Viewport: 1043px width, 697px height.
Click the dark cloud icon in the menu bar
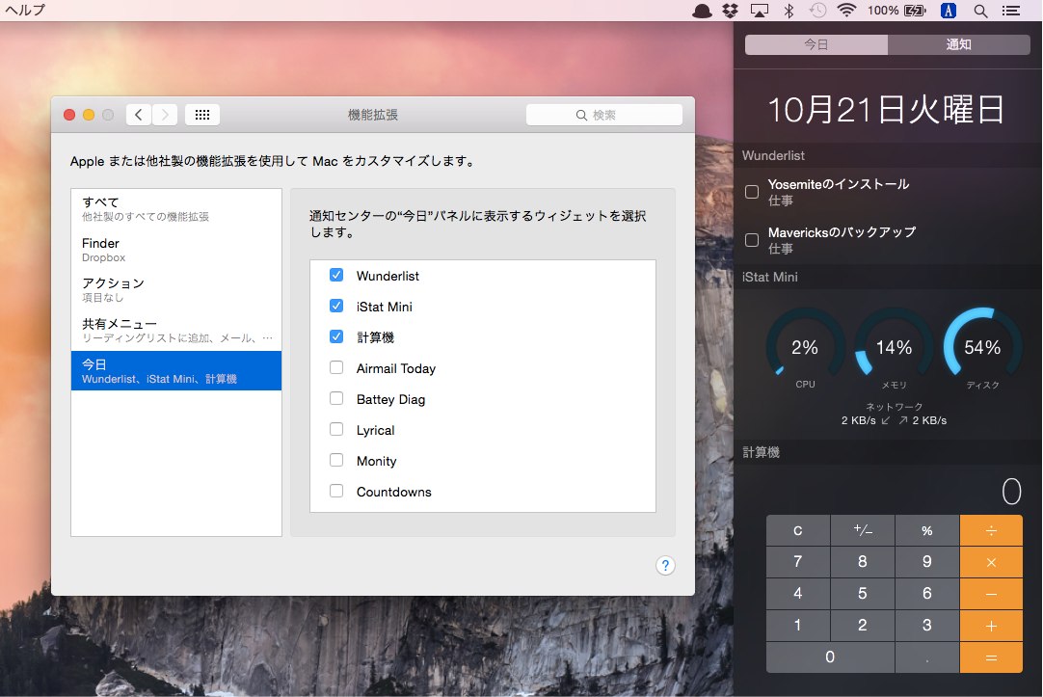tap(702, 11)
